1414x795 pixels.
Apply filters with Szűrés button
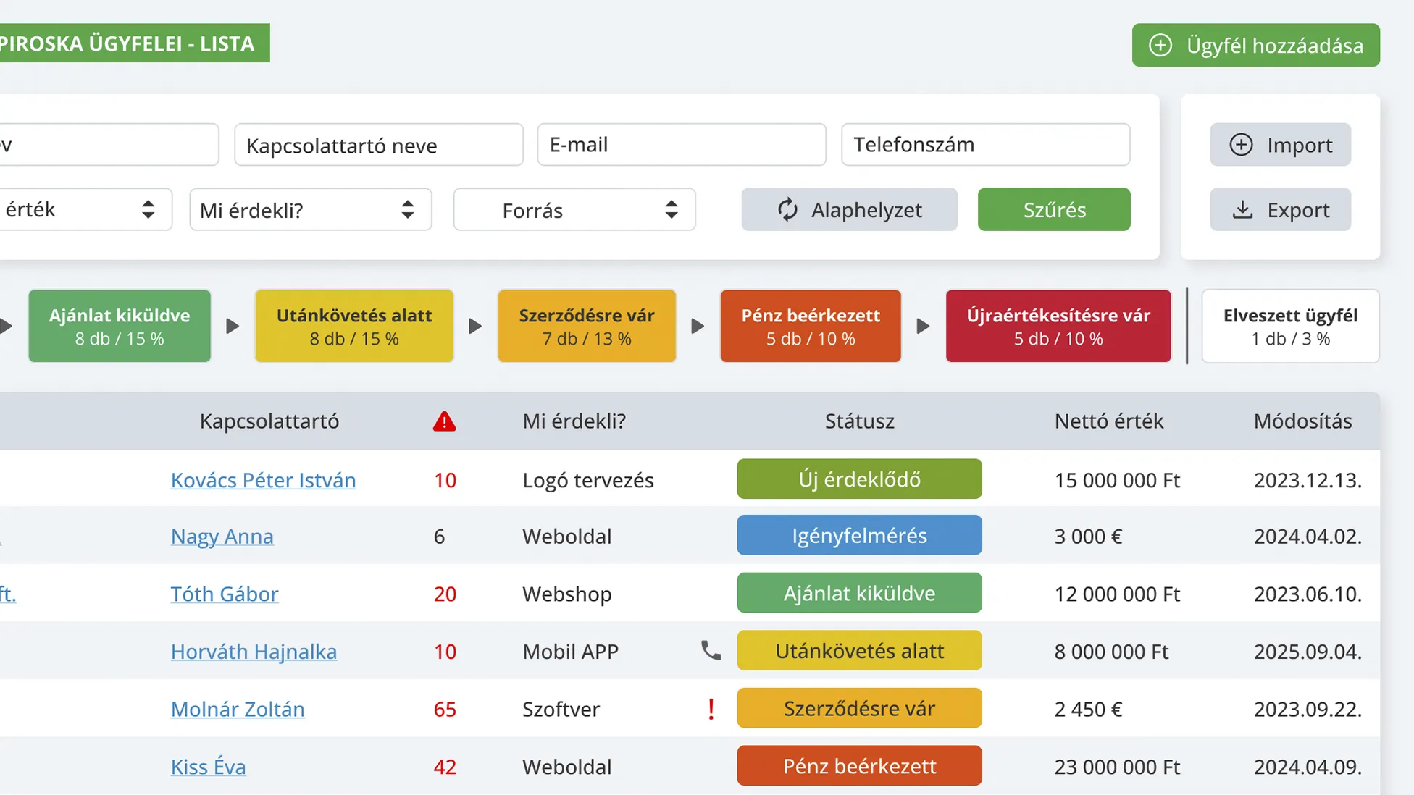[x=1054, y=210]
